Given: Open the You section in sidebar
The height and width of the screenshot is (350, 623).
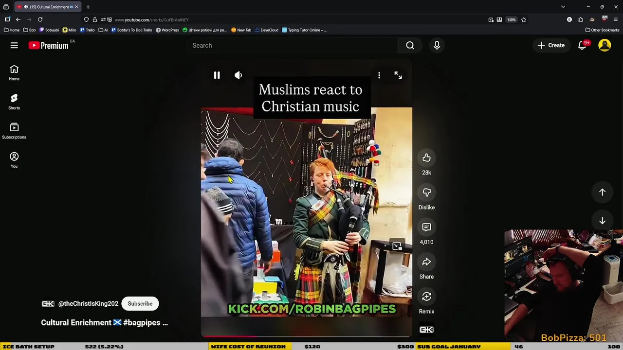Looking at the screenshot, I should pyautogui.click(x=14, y=160).
